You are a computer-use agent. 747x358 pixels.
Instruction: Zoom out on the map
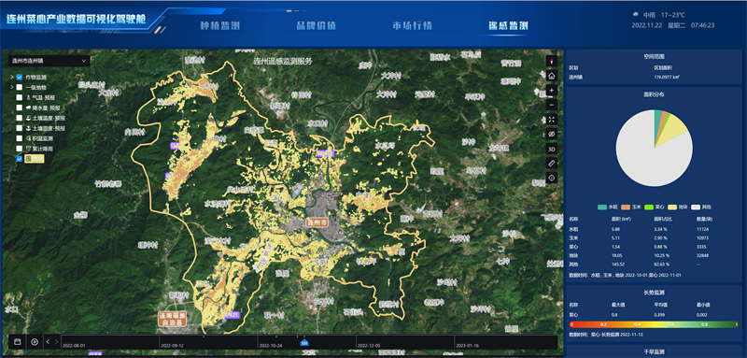552,105
